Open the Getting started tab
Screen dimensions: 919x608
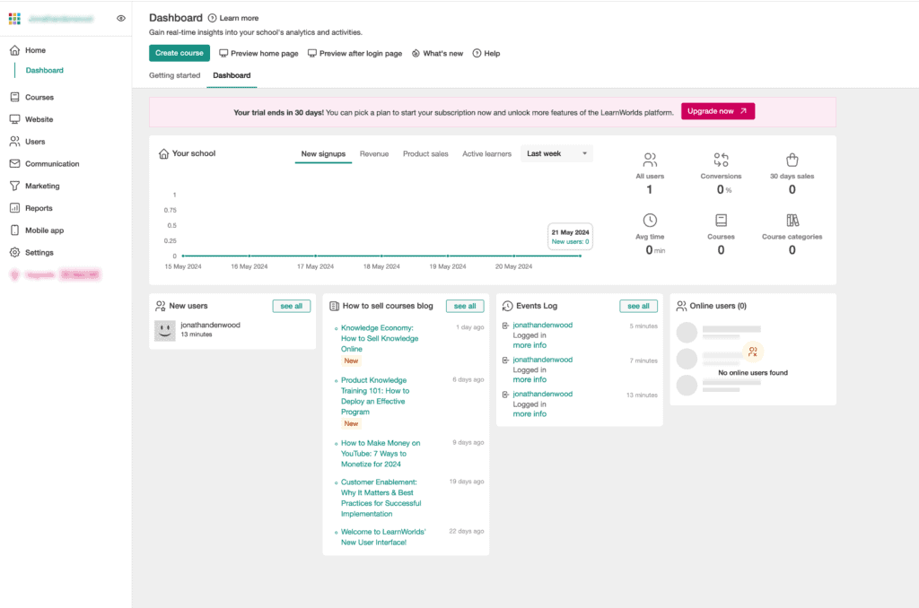coord(174,75)
